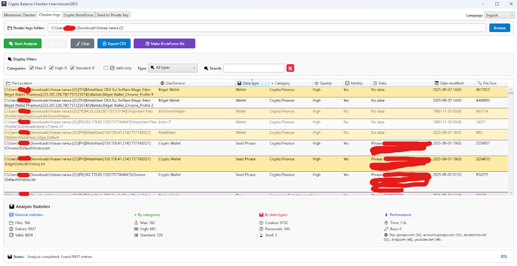Toggle the High category checkbox
517x266 pixels.
tap(51, 68)
